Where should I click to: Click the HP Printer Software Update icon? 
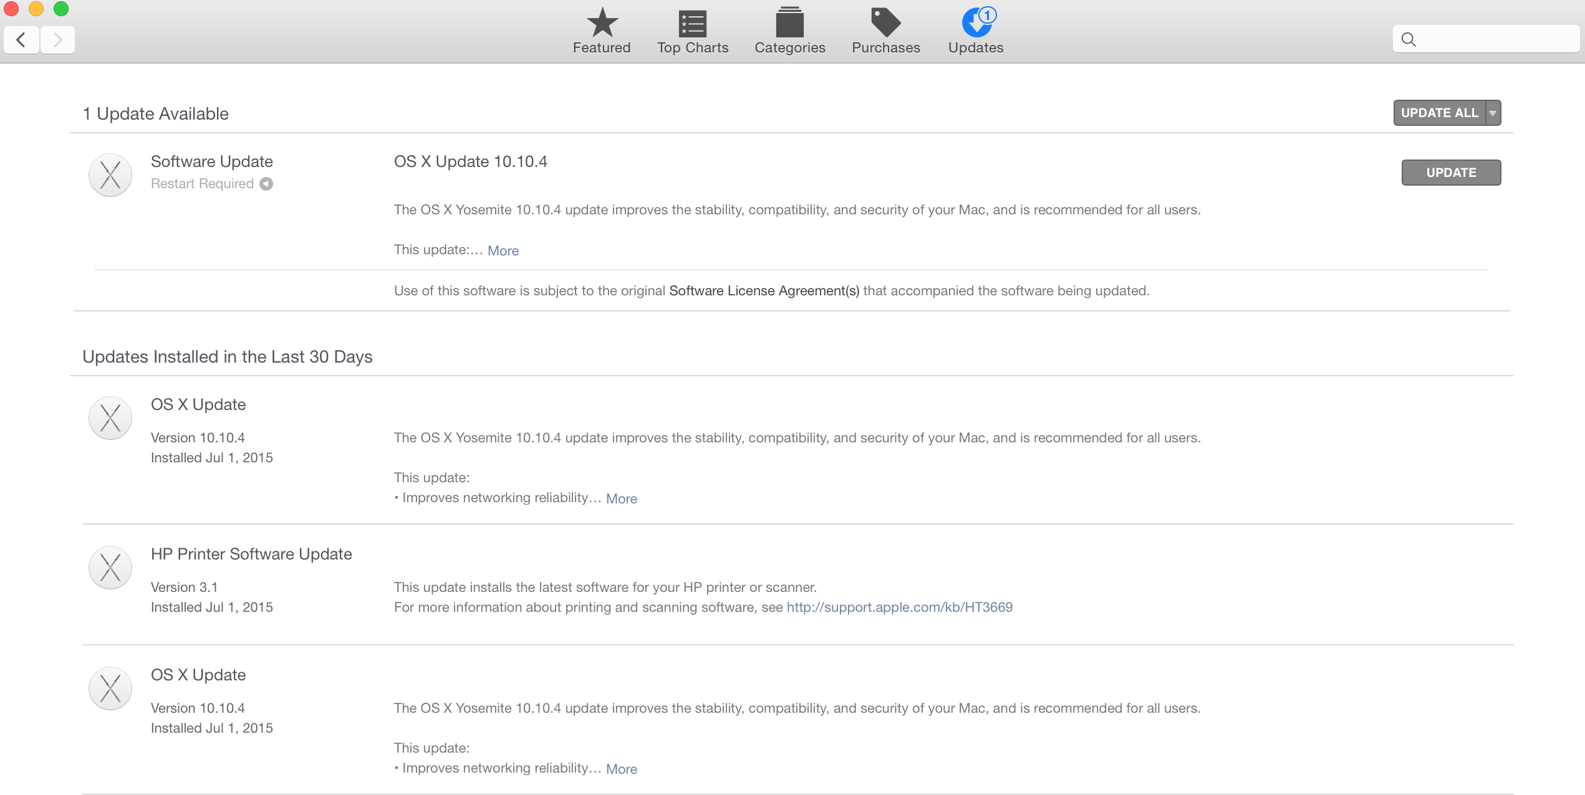point(110,568)
